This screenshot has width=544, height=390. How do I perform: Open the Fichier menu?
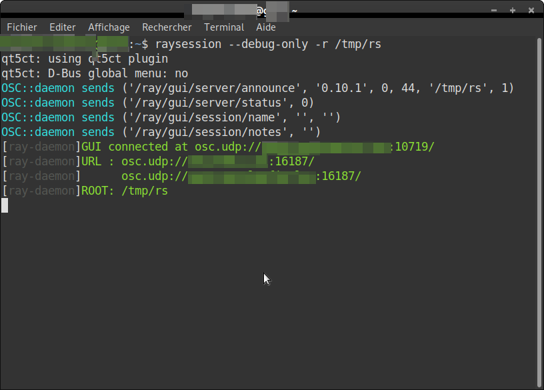[21, 27]
